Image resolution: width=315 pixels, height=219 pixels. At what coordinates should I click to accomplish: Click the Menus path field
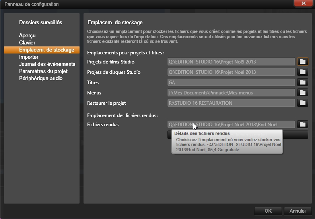pos(231,93)
